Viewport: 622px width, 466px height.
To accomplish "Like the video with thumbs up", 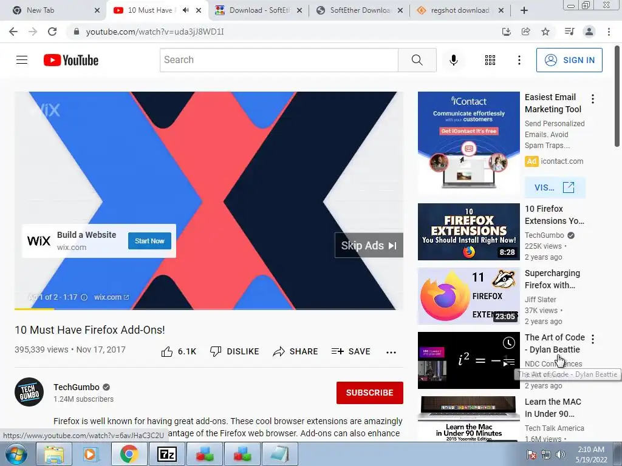I will coord(179,351).
